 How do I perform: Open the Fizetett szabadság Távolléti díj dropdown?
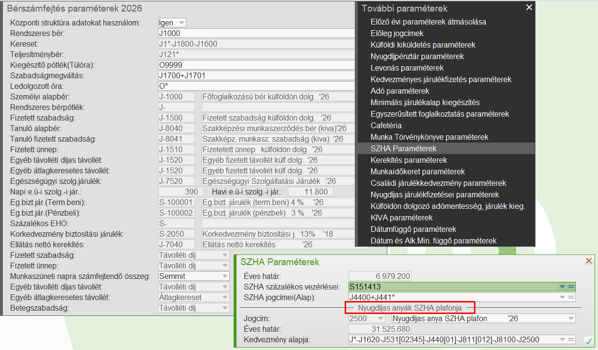224,255
